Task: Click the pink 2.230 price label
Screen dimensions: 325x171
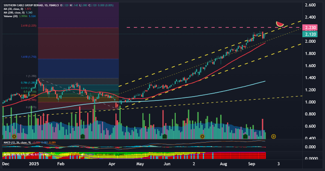Action: (309, 27)
